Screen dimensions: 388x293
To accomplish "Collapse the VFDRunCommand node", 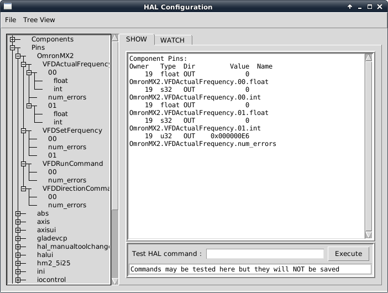I will coord(24,164).
